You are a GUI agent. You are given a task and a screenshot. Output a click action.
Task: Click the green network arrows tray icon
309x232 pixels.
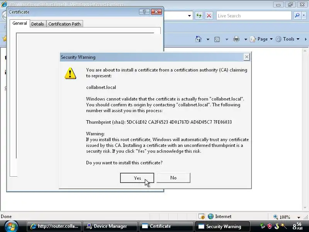tap(262, 226)
